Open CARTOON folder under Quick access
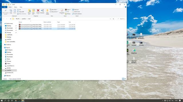This screenshot has width=183, height=102. 9,35
